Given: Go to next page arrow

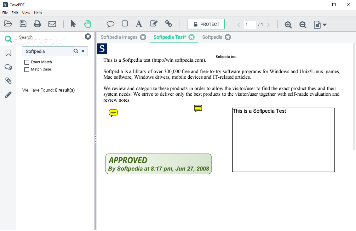Looking at the screenshot, I should pos(268,25).
